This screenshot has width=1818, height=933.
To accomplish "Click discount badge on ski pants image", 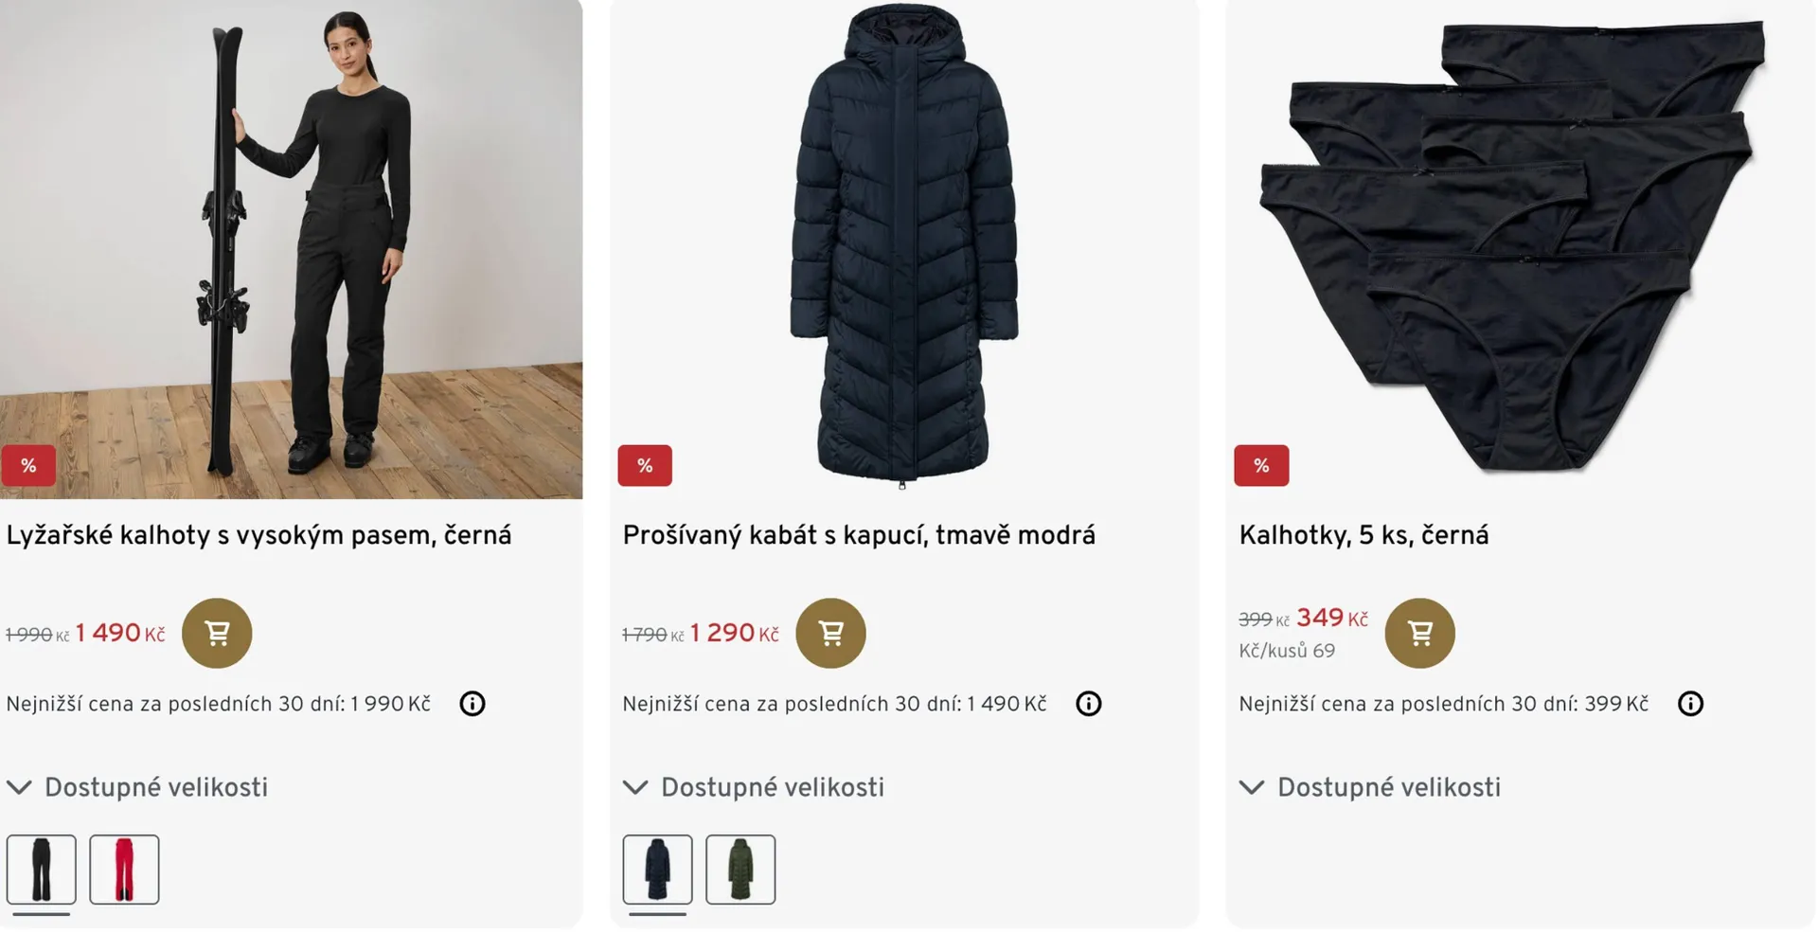I will [28, 465].
